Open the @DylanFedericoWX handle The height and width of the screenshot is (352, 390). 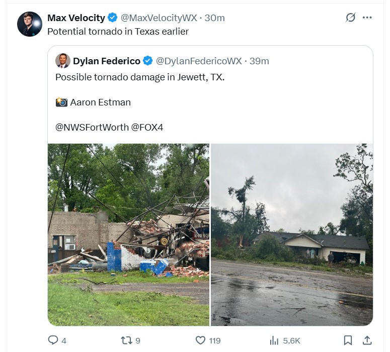click(x=199, y=61)
